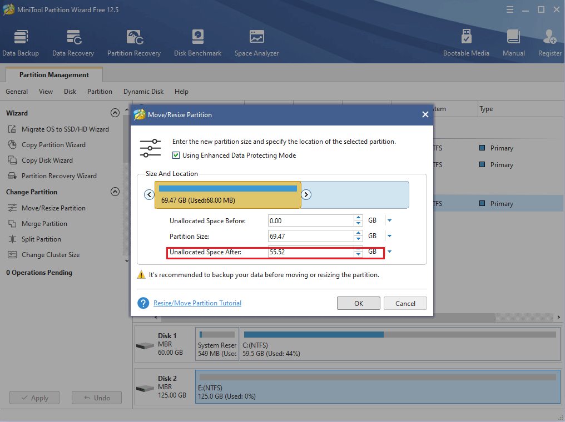Decrease Partition Size value
Screen dimensions: 565x422
[x=358, y=239]
